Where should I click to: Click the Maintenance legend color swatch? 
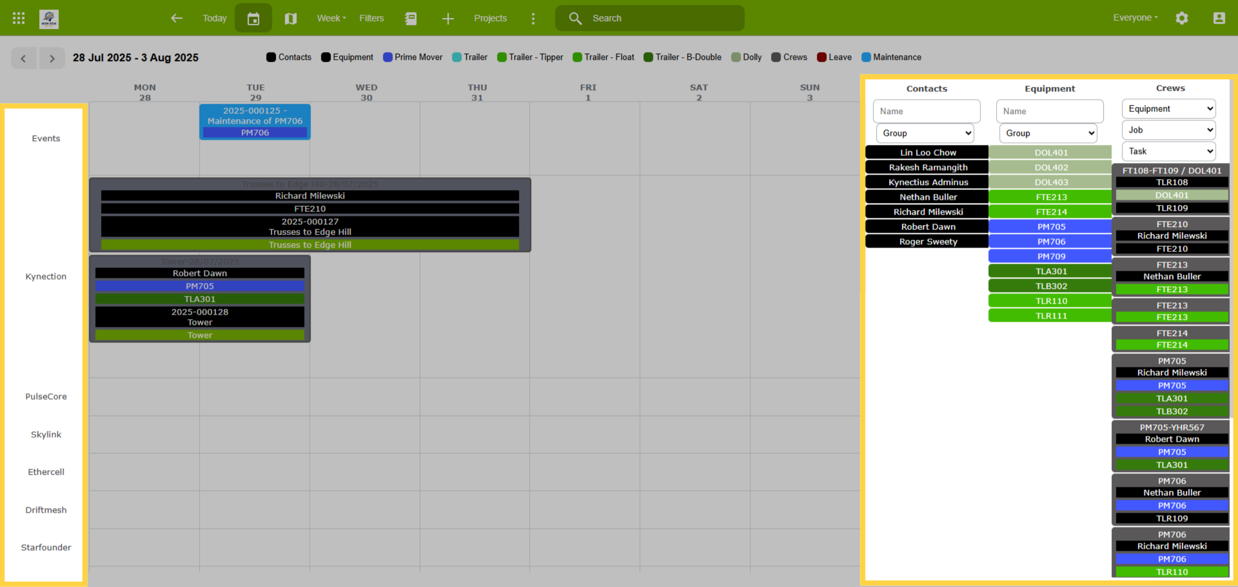point(866,57)
